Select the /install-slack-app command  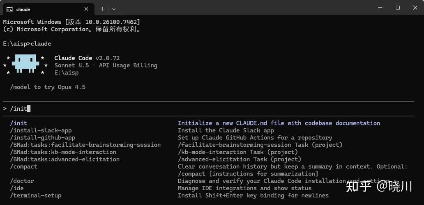click(41, 130)
